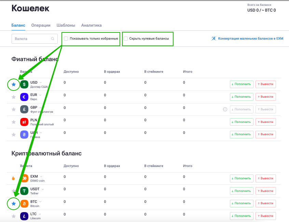289x222 pixels.
Task: Click Пополнить for BTC
Action: point(242,204)
